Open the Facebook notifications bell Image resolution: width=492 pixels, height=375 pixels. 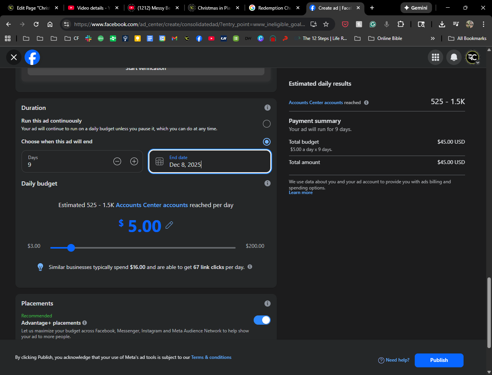click(454, 57)
